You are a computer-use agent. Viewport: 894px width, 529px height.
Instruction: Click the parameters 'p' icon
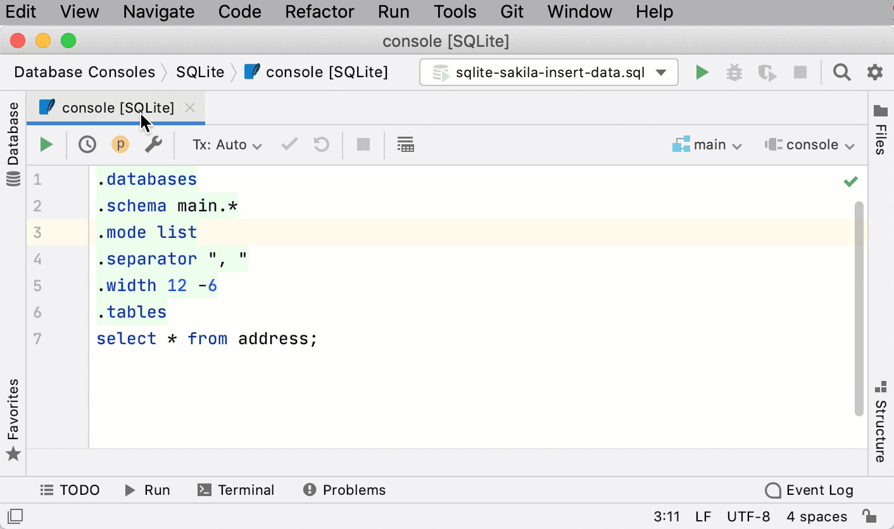point(120,144)
